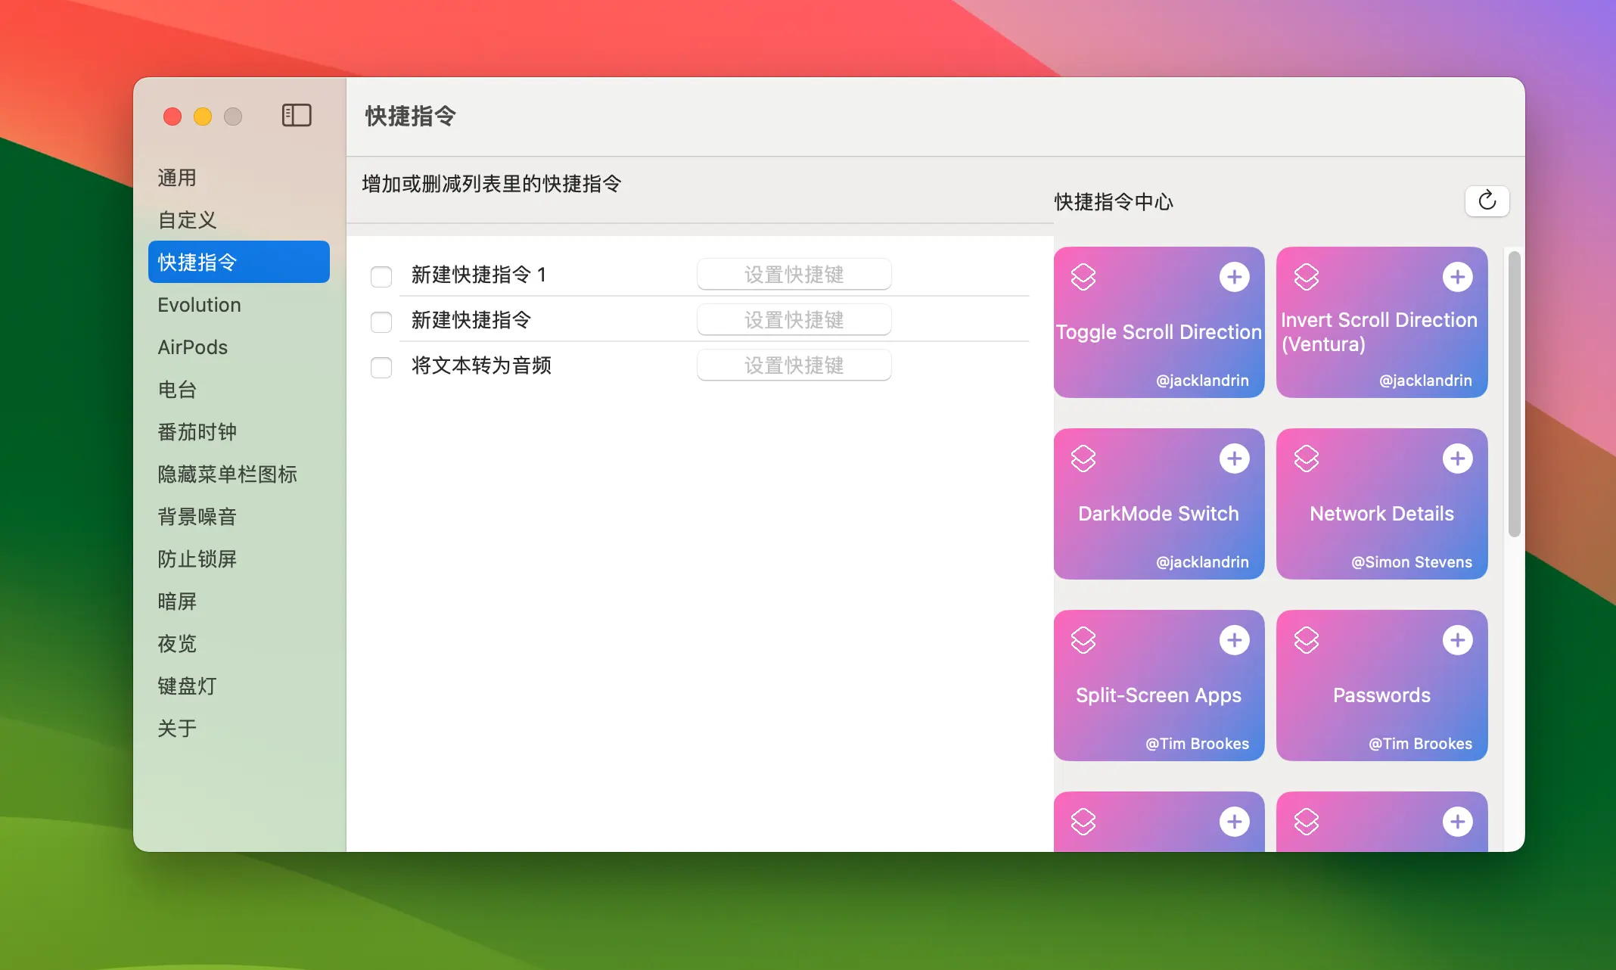Add the Passwords shortcut
The height and width of the screenshot is (970, 1616).
coord(1457,640)
